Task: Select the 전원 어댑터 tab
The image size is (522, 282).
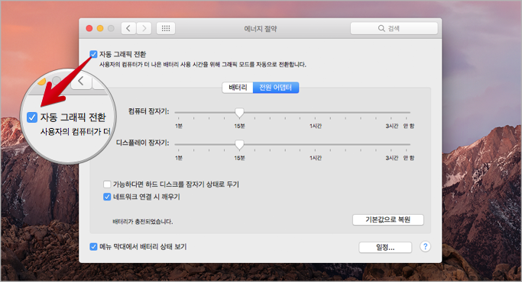Action: pos(276,88)
